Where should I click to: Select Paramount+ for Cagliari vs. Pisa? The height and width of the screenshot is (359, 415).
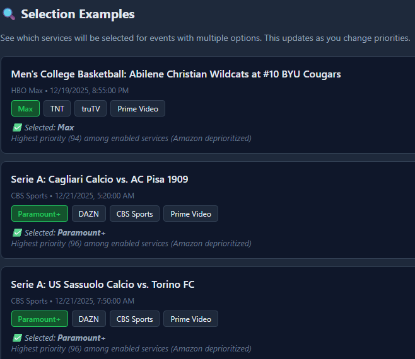[39, 214]
